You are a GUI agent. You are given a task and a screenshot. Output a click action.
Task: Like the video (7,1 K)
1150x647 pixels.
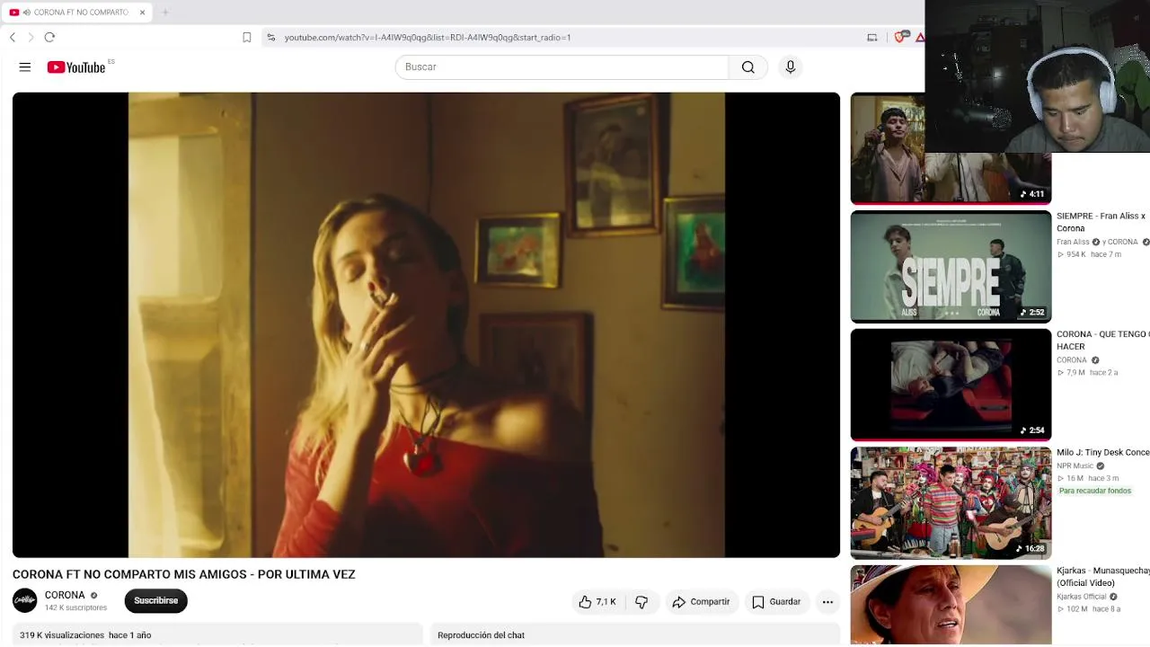point(597,602)
